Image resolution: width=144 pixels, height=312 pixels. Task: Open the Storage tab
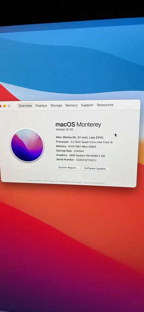56,105
